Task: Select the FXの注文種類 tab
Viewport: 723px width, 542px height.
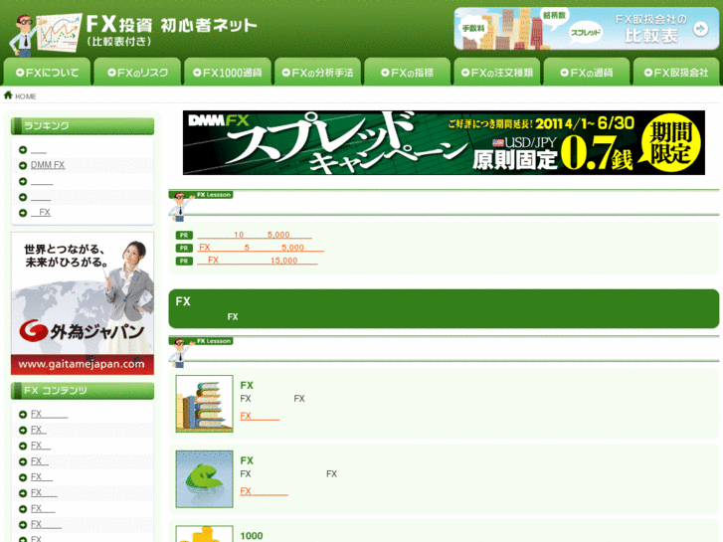Action: (497, 72)
